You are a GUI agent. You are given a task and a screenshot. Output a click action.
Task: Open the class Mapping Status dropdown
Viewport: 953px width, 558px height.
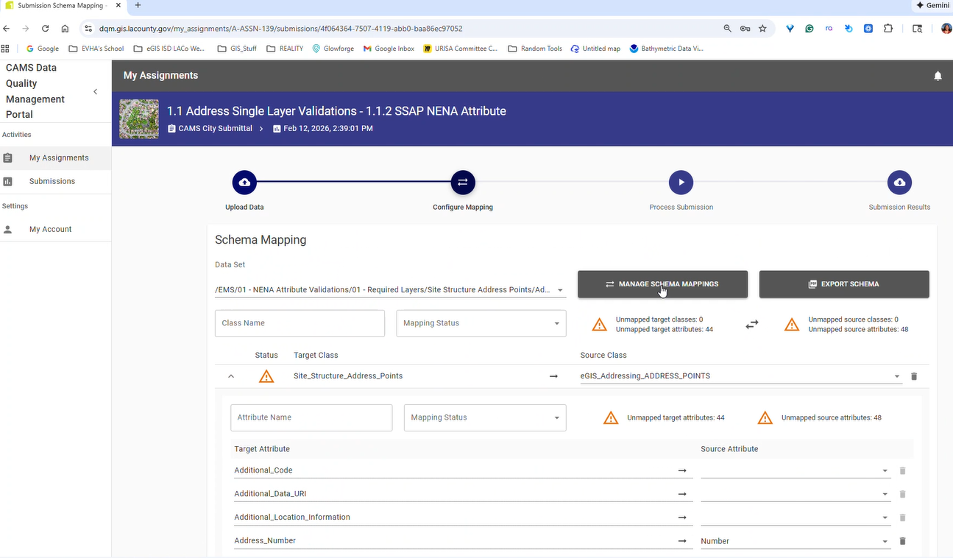481,323
